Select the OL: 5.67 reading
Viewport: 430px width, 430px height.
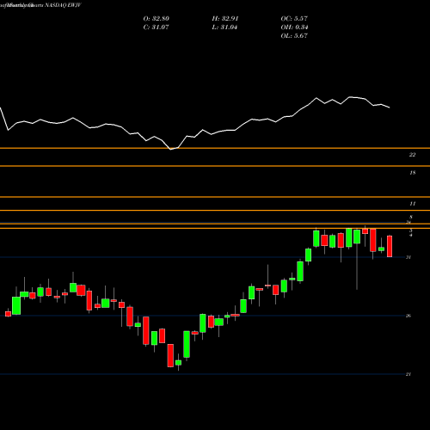tap(294, 36)
